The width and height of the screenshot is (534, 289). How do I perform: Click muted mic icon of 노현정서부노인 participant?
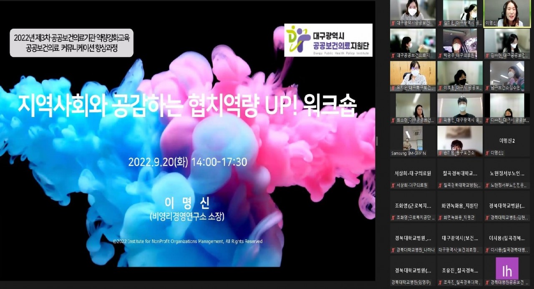[x=487, y=185]
